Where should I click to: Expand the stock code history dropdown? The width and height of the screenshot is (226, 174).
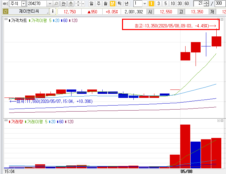pyautogui.click(x=50, y=4)
